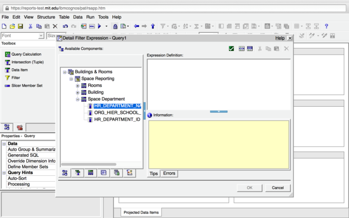349x218 pixels.
Task: Click inside the Expression Definition text area
Action: point(218,83)
